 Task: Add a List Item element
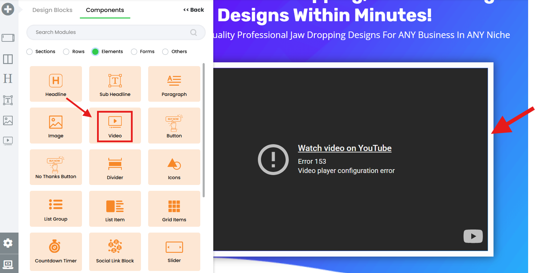(x=115, y=209)
